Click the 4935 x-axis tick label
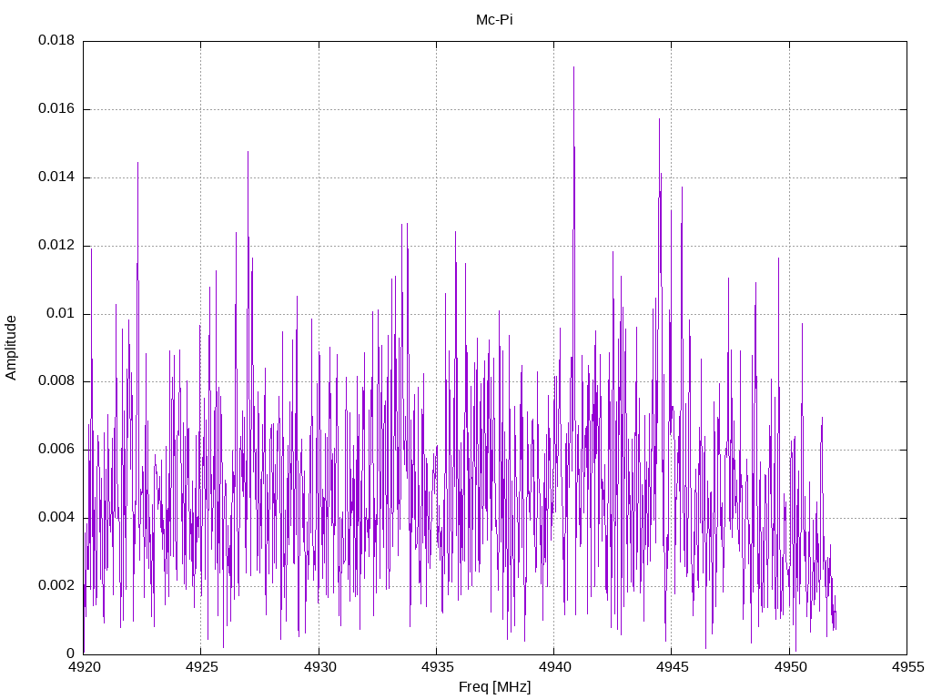Screen dimensions: 932x699 [x=437, y=667]
